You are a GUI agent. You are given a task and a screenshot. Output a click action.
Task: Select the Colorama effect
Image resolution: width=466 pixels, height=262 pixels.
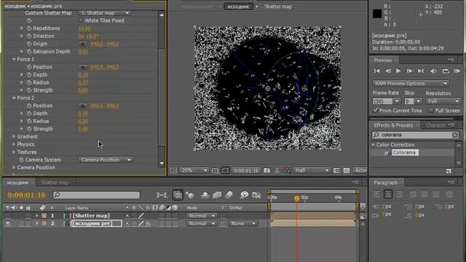coord(404,153)
